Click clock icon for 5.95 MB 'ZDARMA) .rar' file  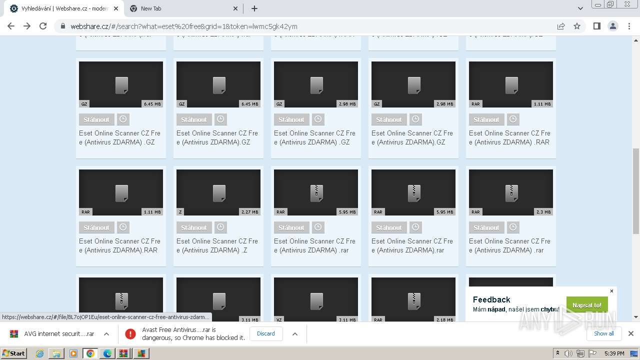click(x=318, y=227)
